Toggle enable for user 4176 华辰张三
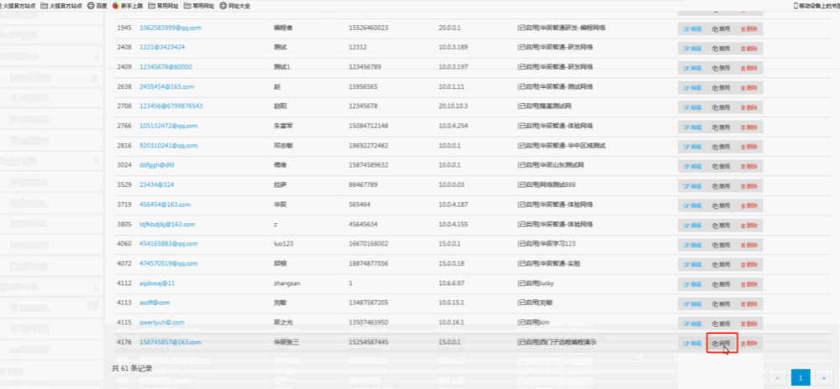This screenshot has width=840, height=389. click(722, 343)
